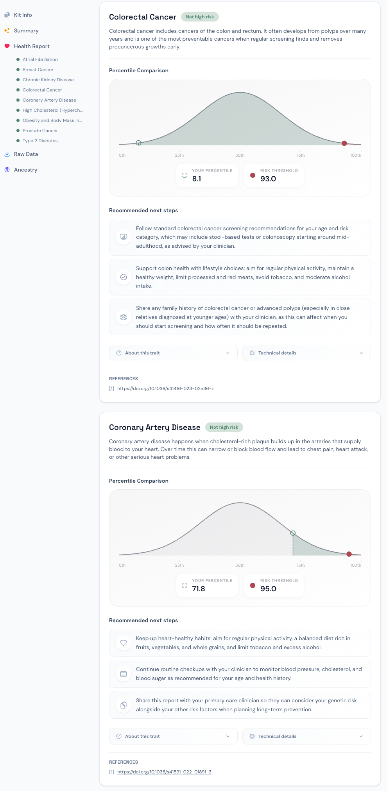Select the Ancestry globe icon

click(7, 169)
